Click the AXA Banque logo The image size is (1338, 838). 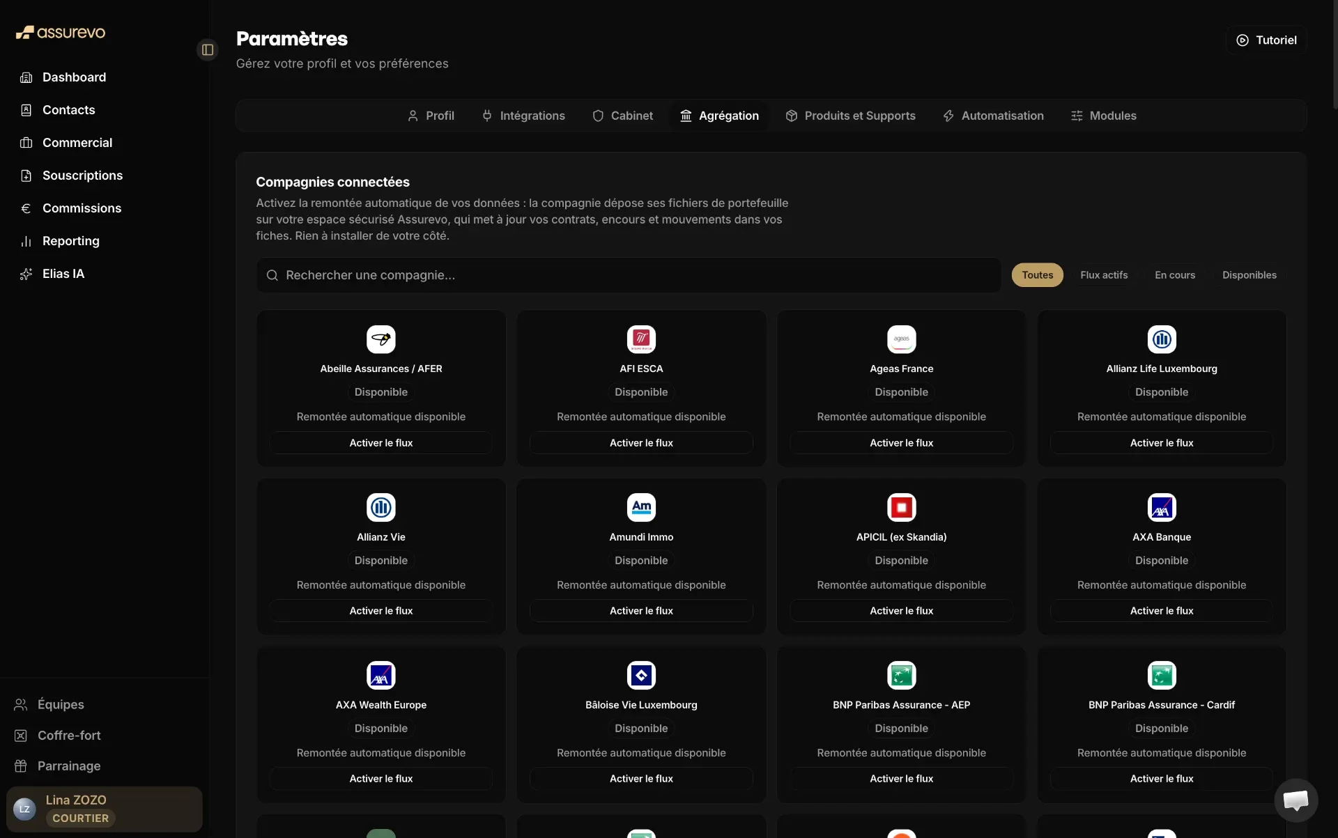(1162, 507)
